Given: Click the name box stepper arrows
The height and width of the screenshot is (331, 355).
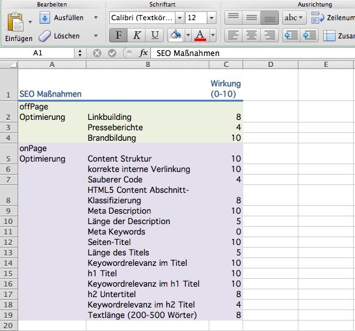Looking at the screenshot, I should [x=80, y=53].
